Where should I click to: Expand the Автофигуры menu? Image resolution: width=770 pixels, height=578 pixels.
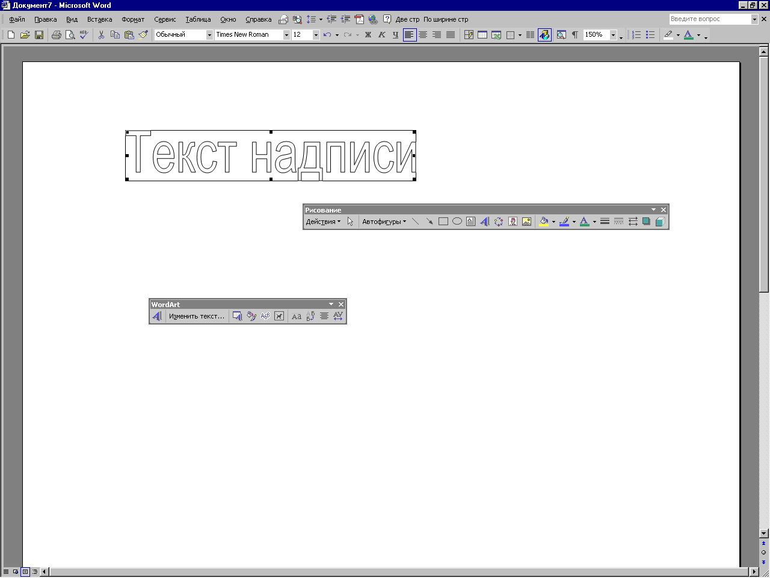384,222
